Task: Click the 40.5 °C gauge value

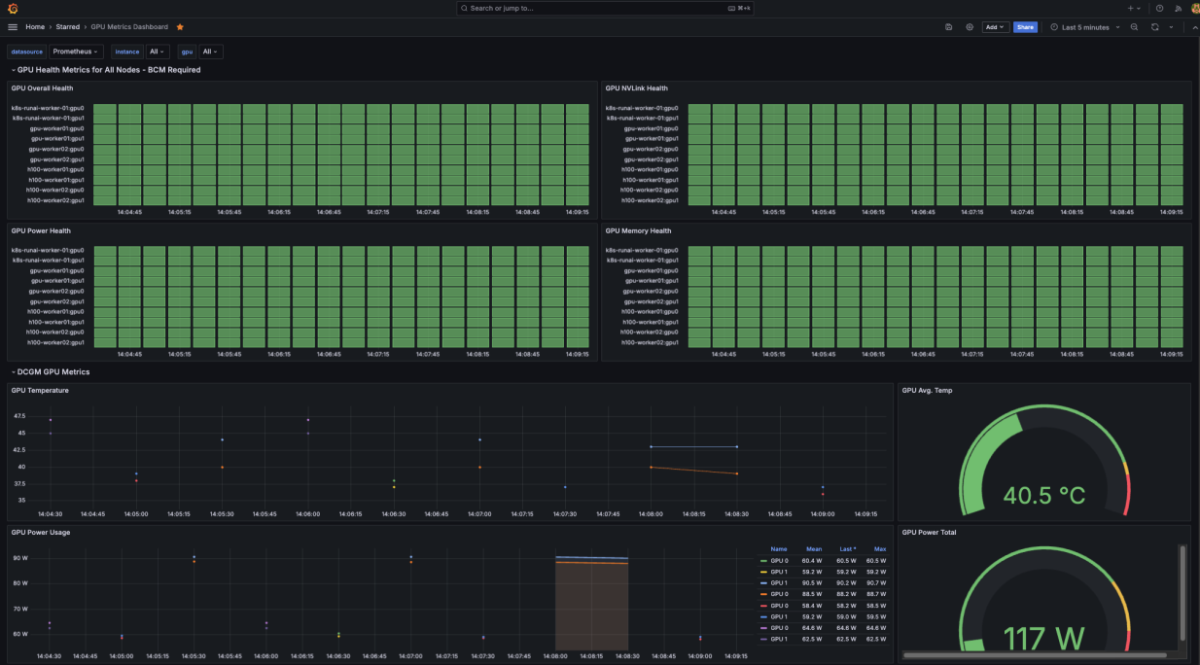Action: pos(1044,495)
